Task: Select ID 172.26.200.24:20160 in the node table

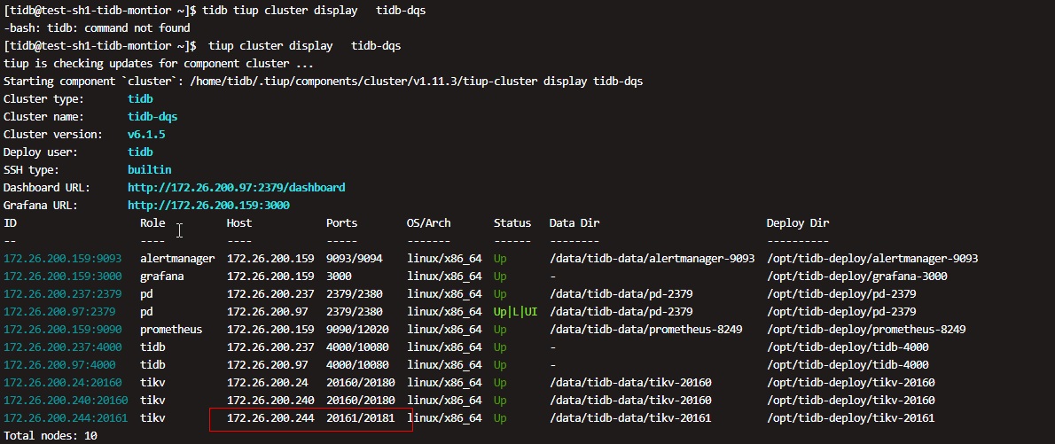Action: 62,383
